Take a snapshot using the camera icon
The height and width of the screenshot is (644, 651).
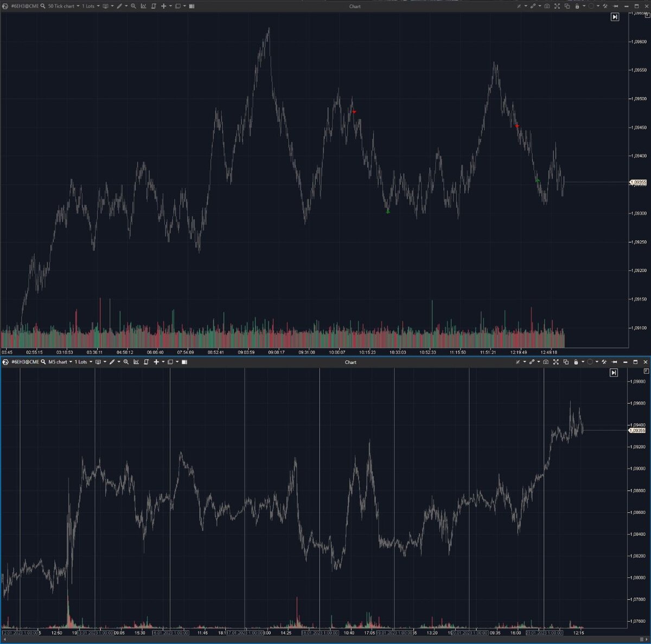[547, 5]
